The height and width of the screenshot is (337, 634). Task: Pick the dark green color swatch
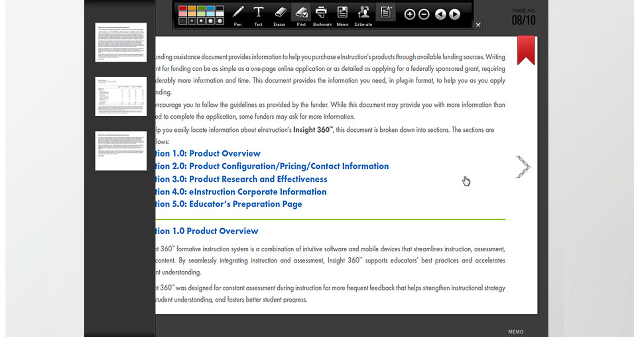tap(201, 8)
